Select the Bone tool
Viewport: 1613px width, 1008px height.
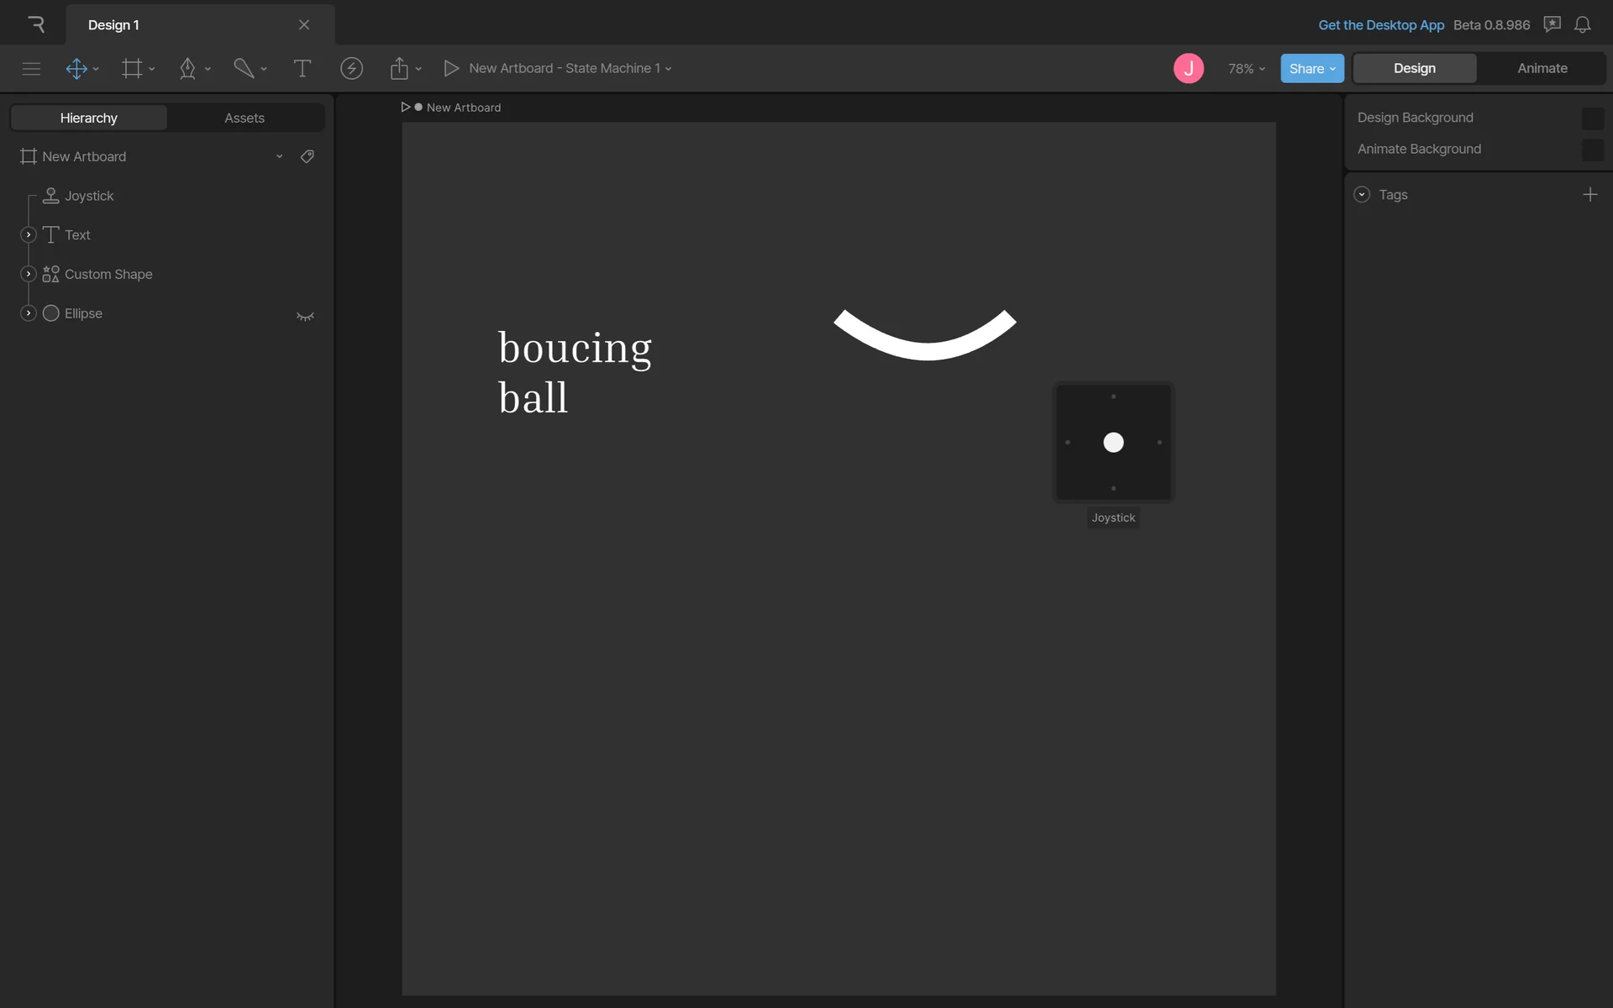point(244,69)
